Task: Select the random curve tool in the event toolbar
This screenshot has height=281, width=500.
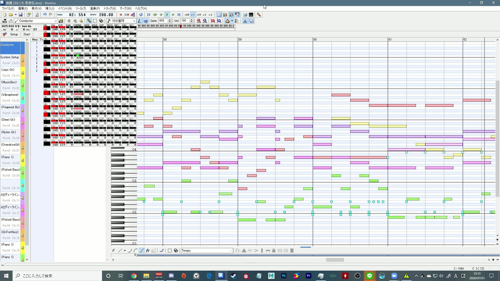Action: (x=147, y=251)
